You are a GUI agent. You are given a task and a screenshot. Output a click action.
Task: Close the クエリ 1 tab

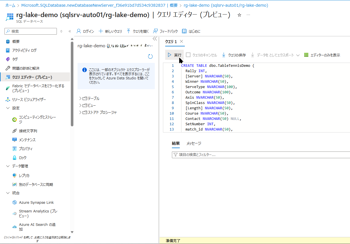181,41
